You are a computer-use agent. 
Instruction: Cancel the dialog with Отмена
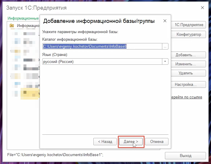click(x=157, y=141)
